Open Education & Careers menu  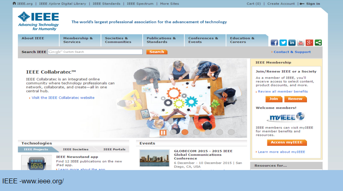pos(247,40)
